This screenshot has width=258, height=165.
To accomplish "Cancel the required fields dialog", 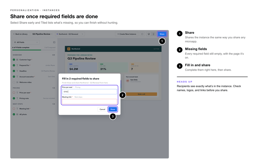I will (x=102, y=109).
